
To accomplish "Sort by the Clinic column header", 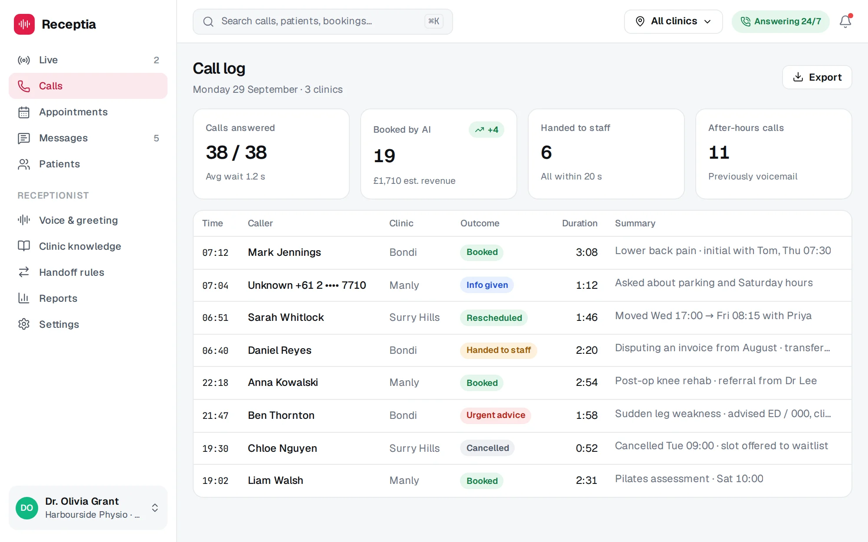I will [x=401, y=223].
